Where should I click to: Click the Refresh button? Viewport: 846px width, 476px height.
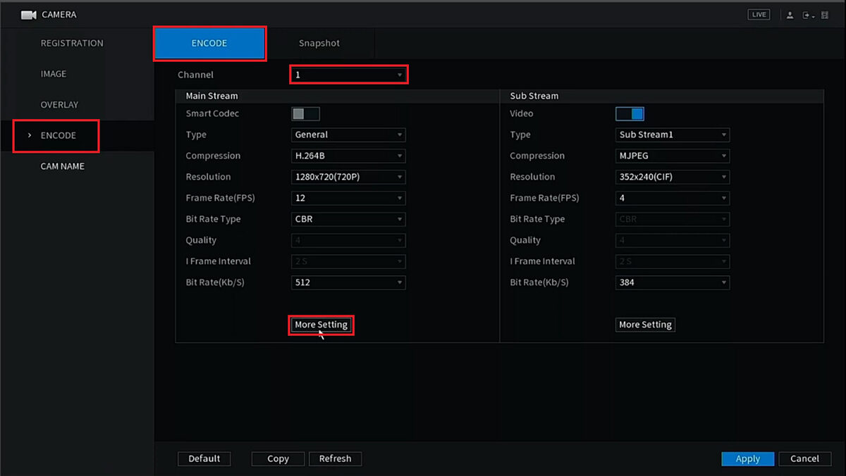click(x=335, y=458)
